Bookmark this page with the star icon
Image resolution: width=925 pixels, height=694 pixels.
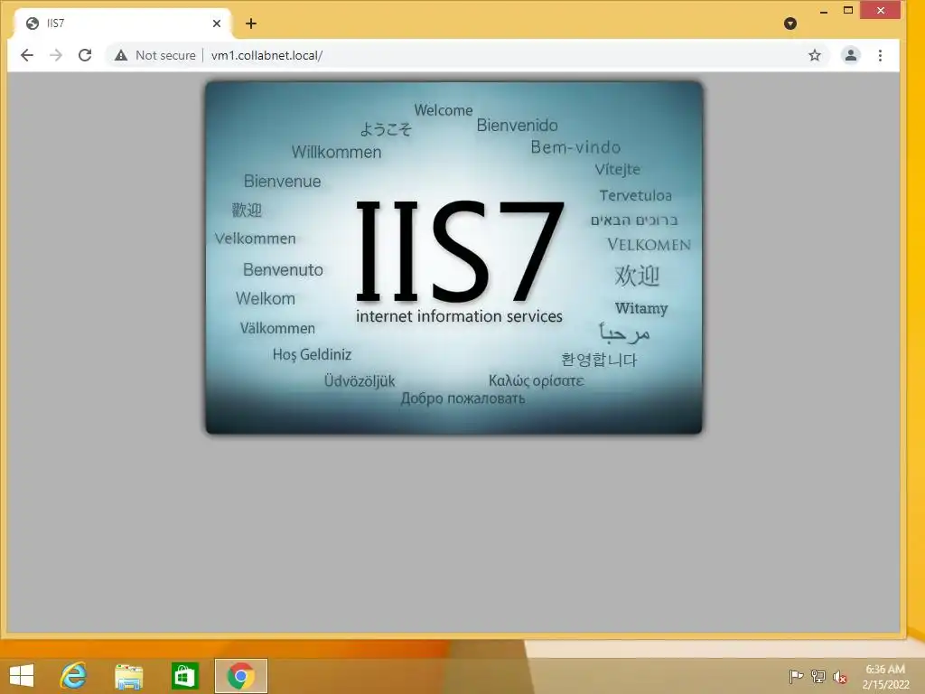coord(815,55)
